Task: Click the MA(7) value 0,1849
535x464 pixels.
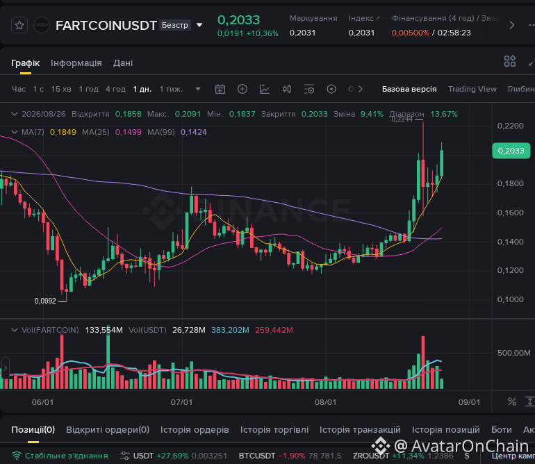Action: tap(63, 132)
